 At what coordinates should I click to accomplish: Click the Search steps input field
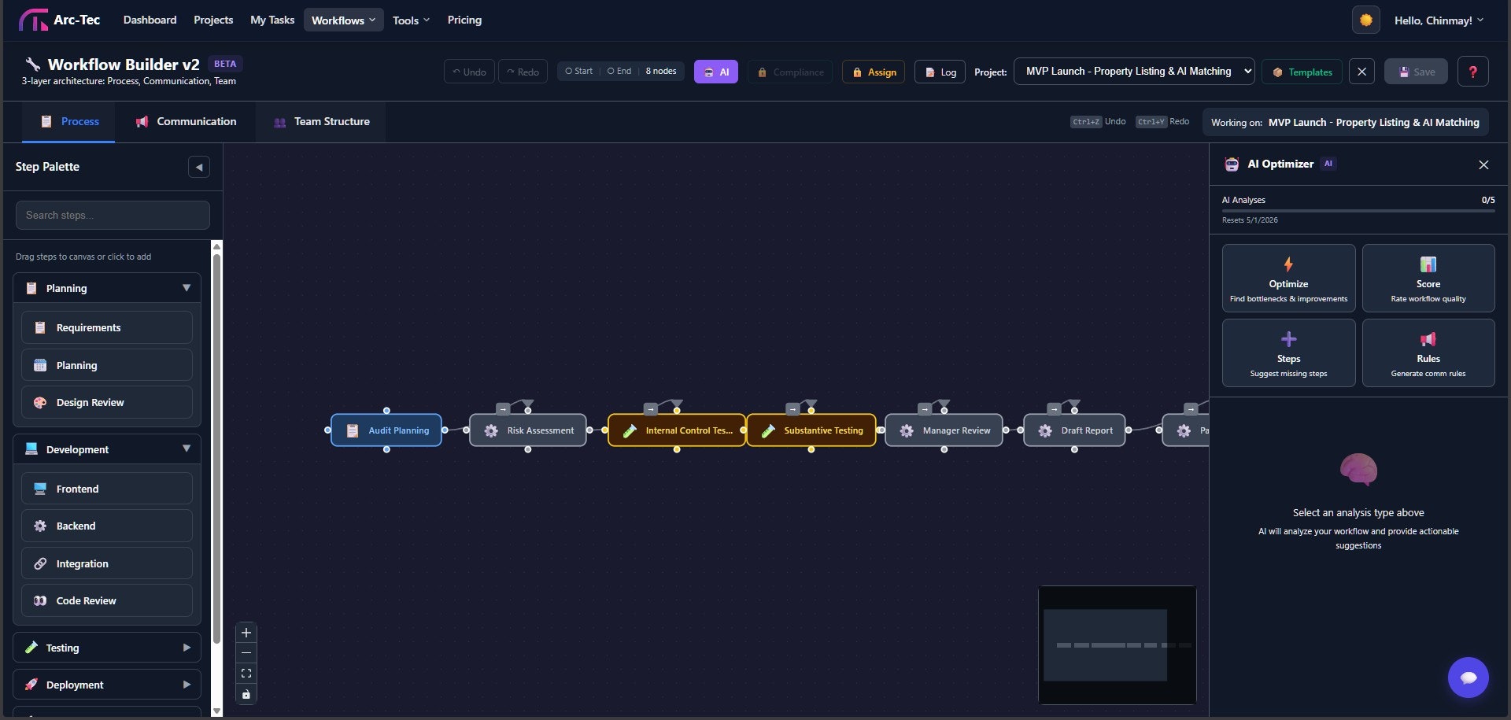(113, 215)
